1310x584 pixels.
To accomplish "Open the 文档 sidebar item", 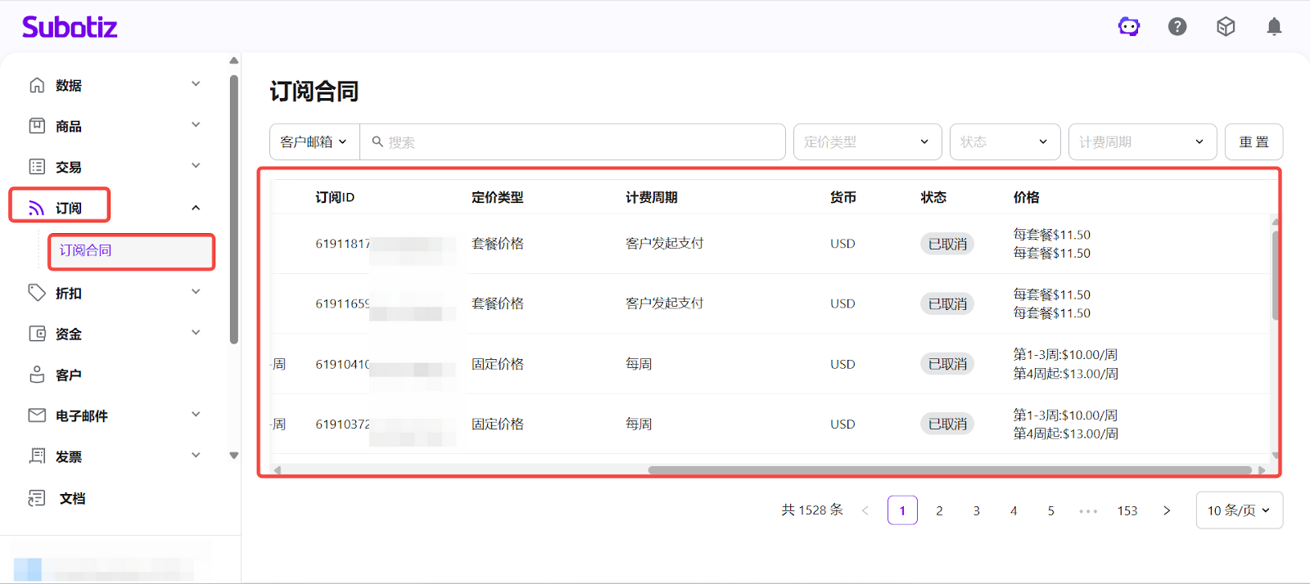I will [x=72, y=498].
